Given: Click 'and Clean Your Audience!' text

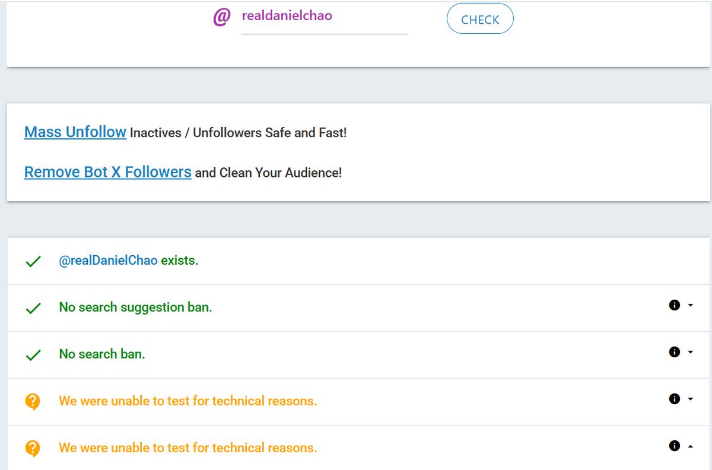Looking at the screenshot, I should pos(269,173).
